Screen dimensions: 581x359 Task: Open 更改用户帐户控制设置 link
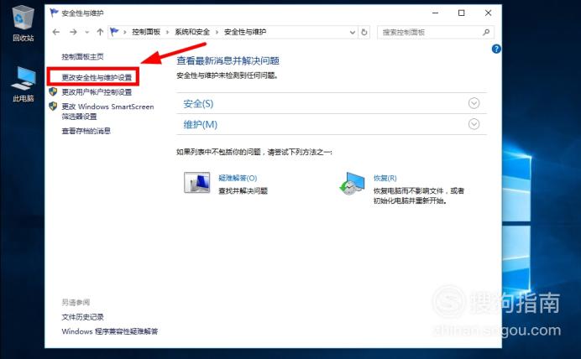point(97,92)
